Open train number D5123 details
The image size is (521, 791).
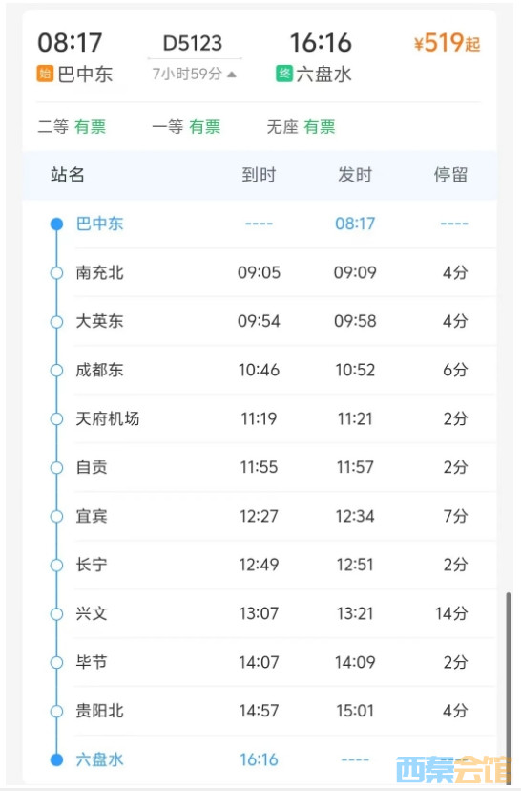(193, 43)
